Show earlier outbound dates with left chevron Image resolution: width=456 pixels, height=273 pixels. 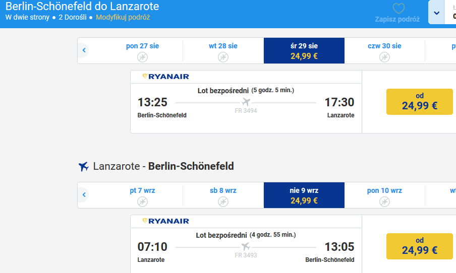point(84,50)
